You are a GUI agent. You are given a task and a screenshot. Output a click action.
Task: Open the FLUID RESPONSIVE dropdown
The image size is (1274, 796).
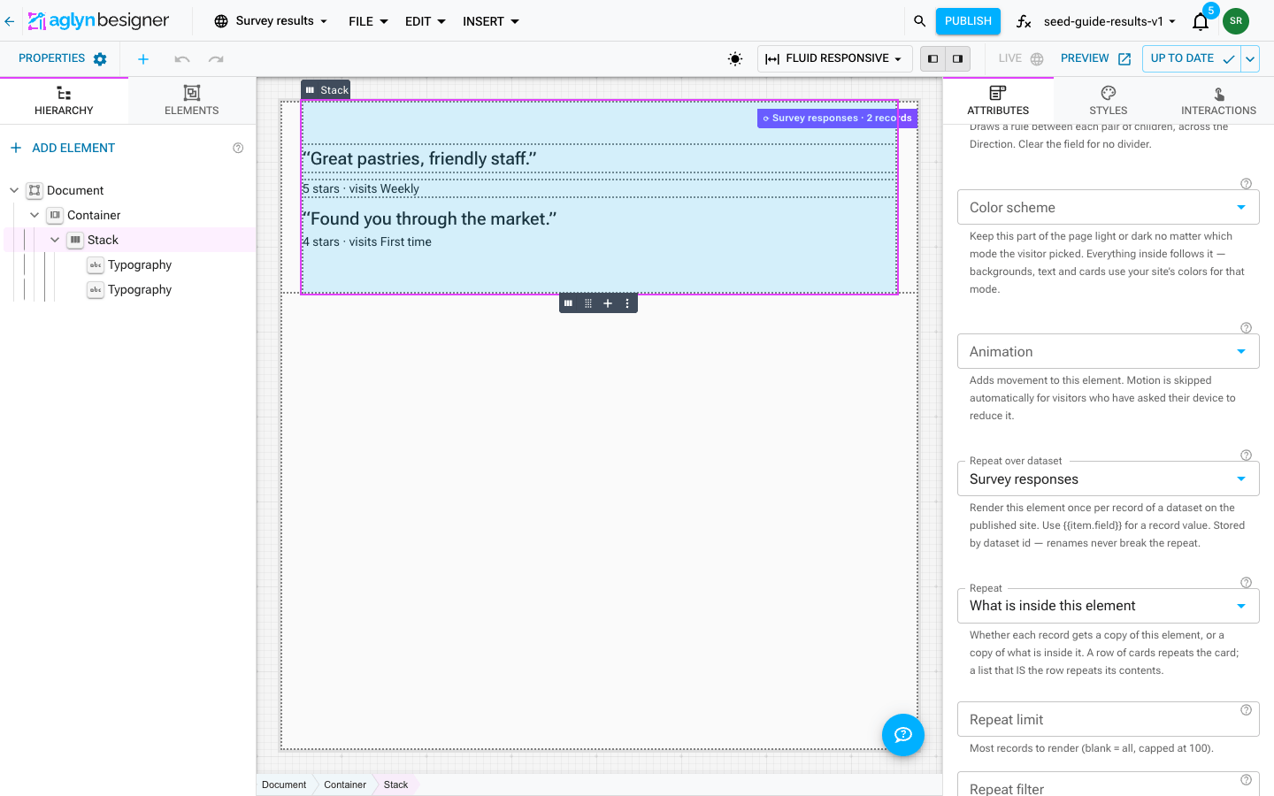click(834, 58)
